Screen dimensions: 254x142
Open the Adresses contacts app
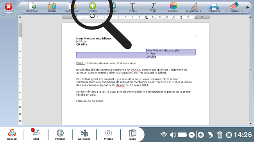(x=84, y=135)
